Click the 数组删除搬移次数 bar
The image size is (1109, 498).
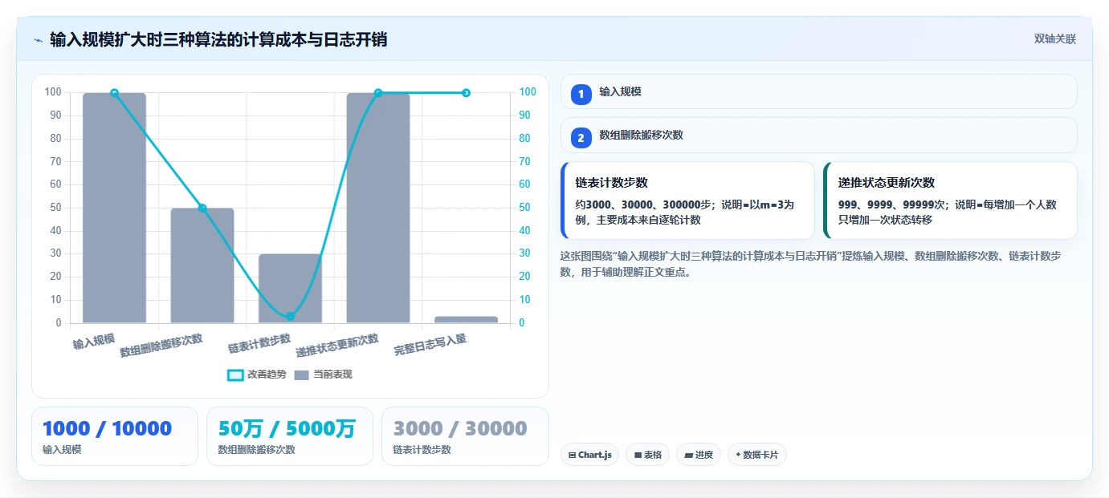tap(202, 265)
